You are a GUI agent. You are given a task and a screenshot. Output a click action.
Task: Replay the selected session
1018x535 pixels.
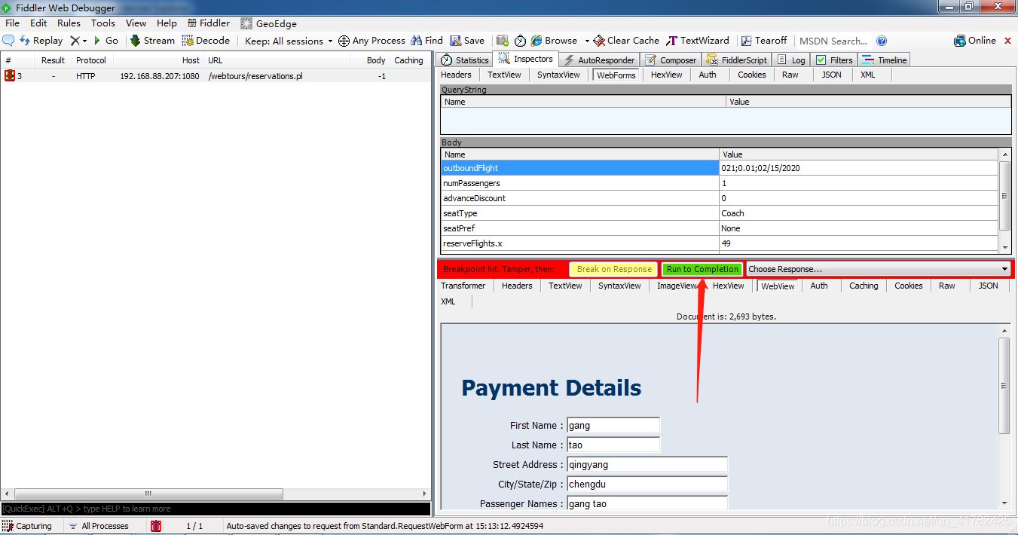pos(41,41)
